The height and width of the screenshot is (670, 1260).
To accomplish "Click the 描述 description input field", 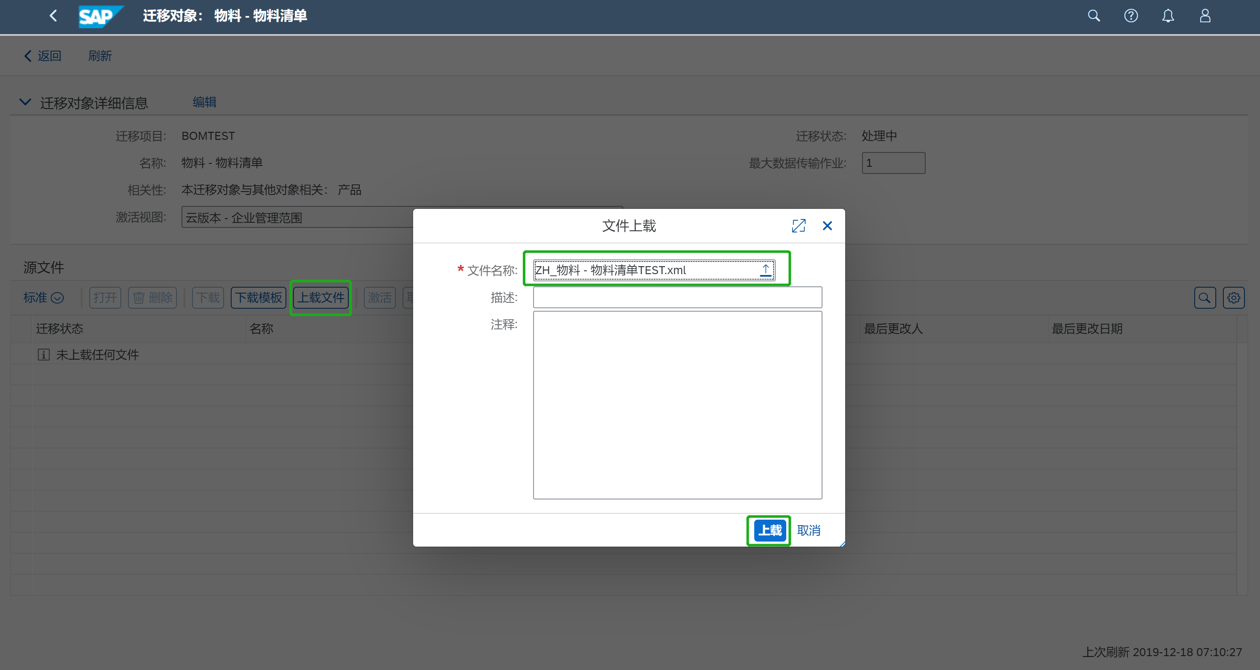I will tap(678, 297).
